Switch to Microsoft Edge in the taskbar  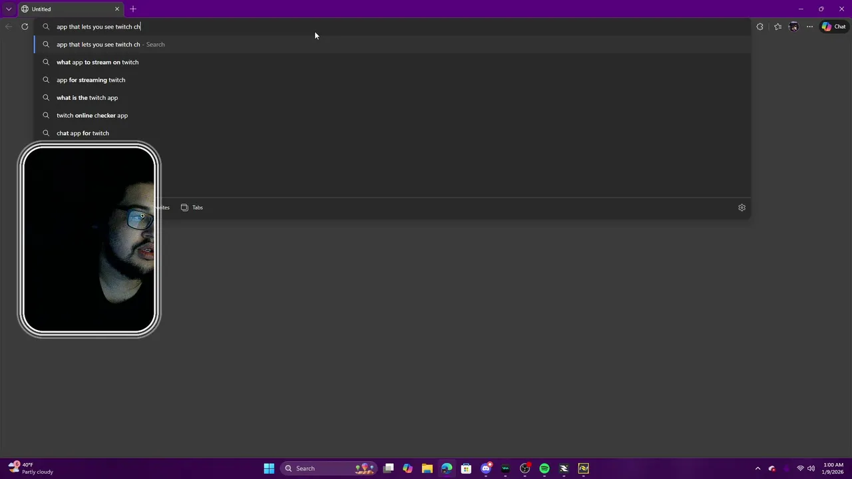pos(447,468)
